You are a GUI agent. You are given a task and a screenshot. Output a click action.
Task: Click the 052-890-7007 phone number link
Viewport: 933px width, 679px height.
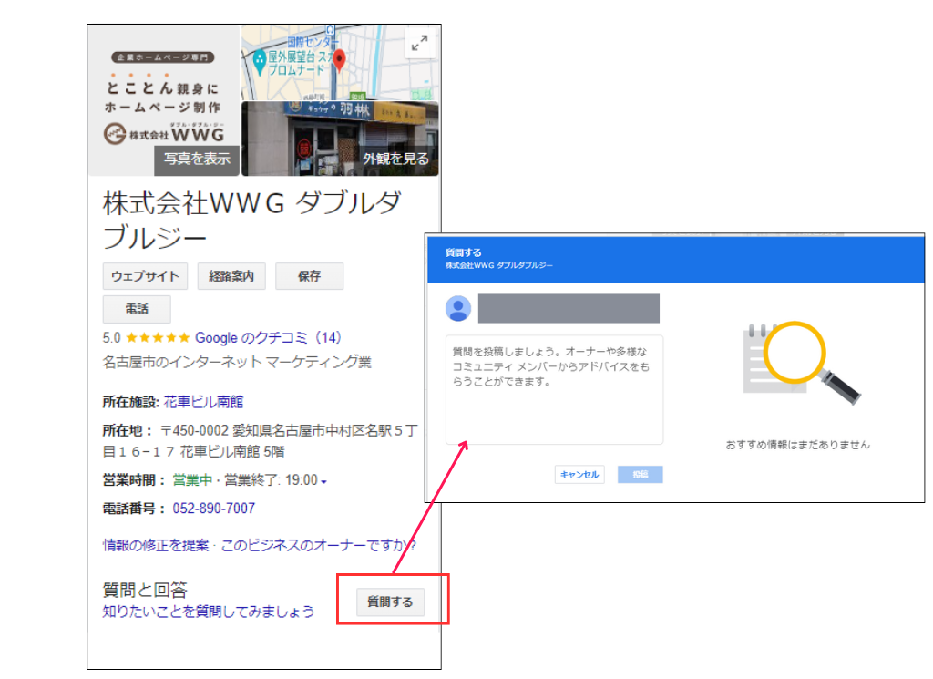pos(214,510)
